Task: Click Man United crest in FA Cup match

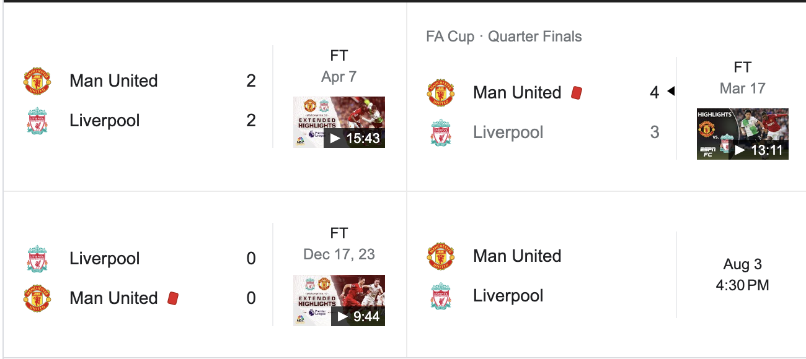Action: 441,93
